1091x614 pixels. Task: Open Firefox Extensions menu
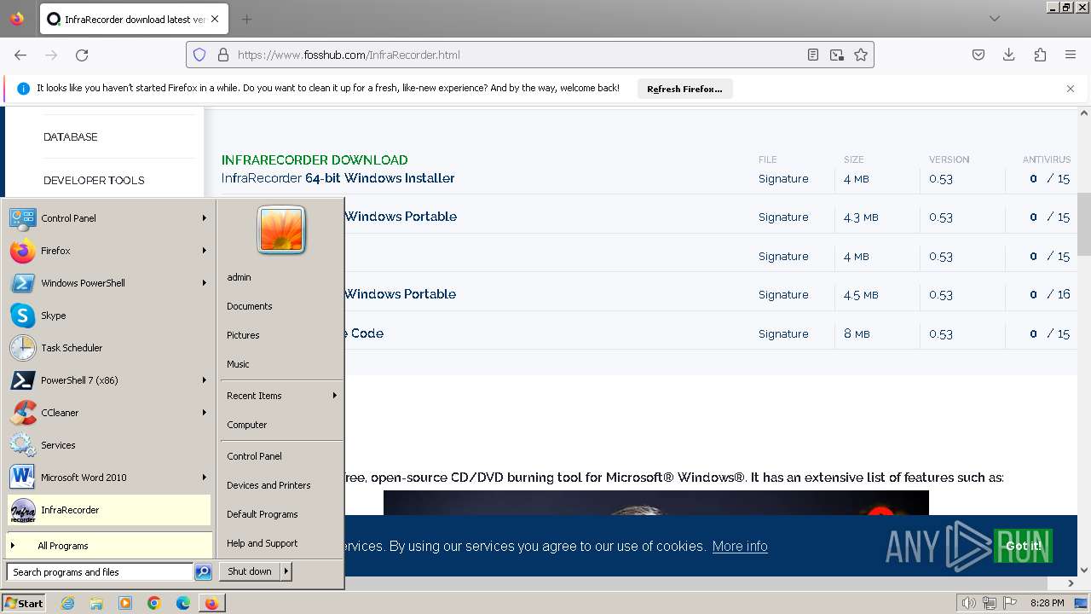pos(1040,55)
